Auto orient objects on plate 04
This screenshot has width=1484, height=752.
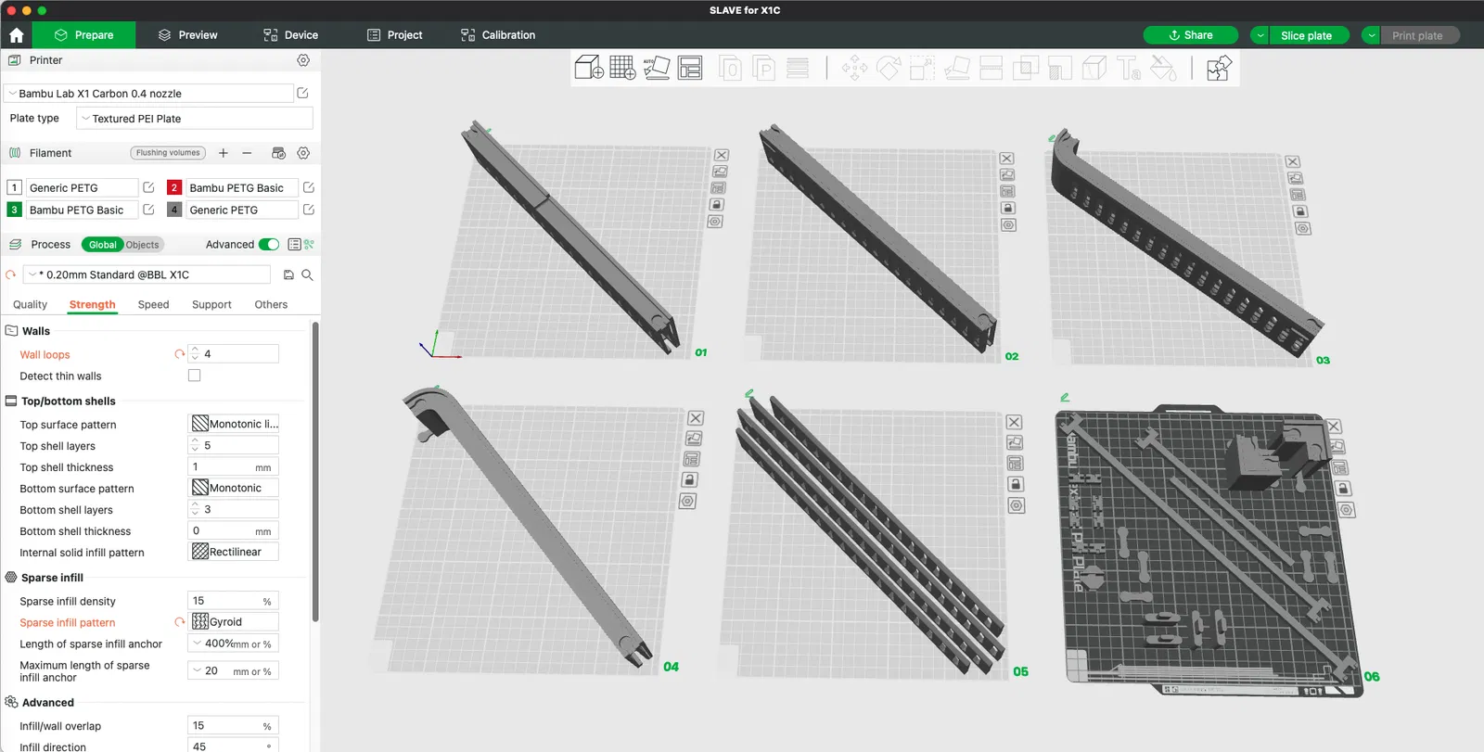[x=693, y=439]
